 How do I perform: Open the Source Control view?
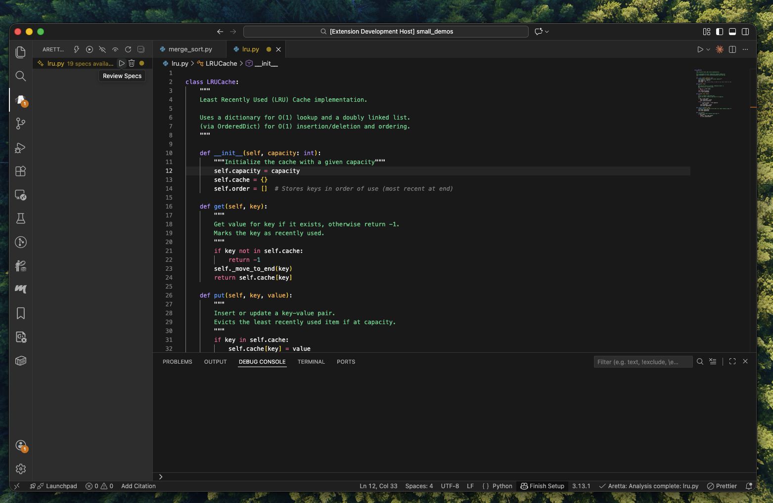20,124
